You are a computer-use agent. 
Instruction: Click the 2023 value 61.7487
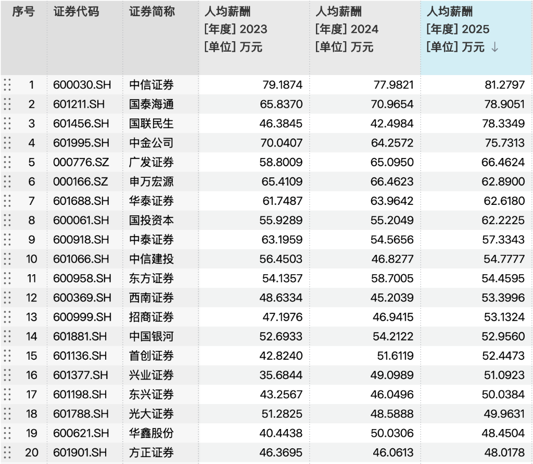283,201
